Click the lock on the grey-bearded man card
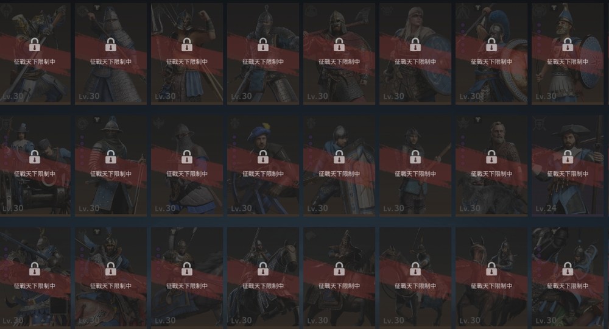The height and width of the screenshot is (329, 609). [x=491, y=157]
